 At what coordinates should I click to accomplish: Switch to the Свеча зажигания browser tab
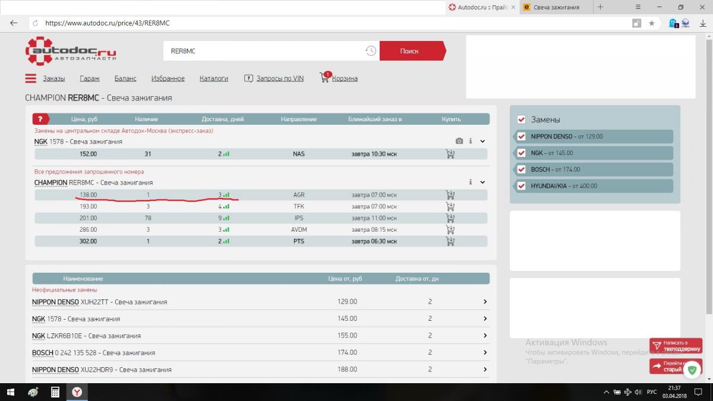[x=555, y=7]
